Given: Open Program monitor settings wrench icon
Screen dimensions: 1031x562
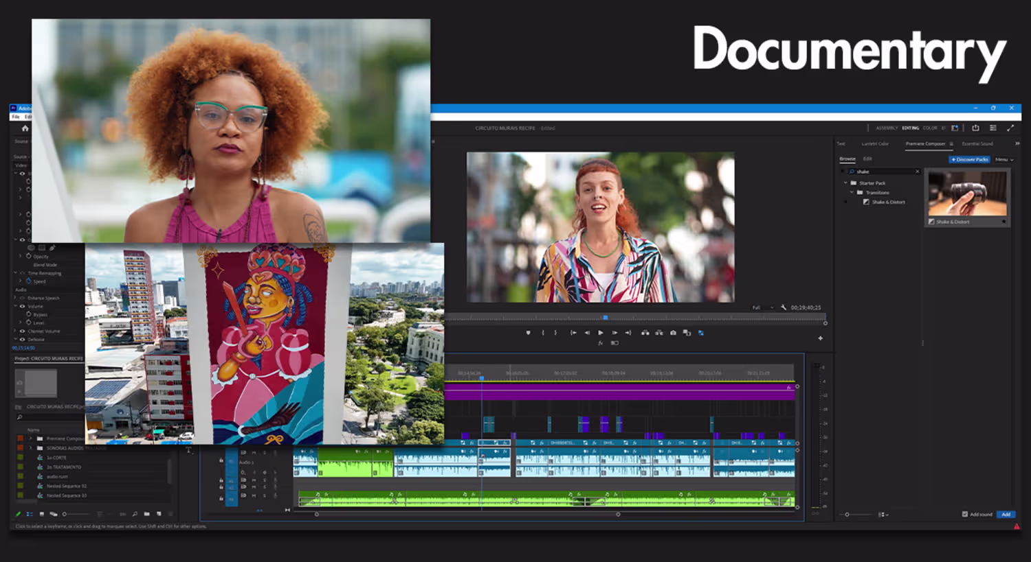Looking at the screenshot, I should coord(784,307).
